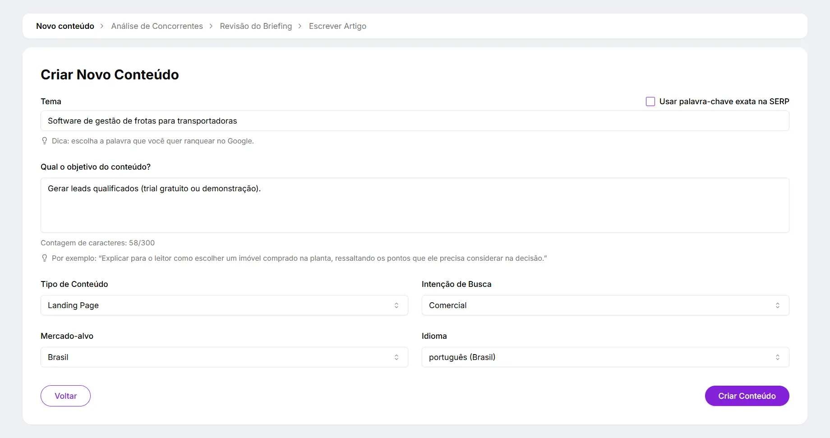The image size is (830, 438).
Task: Click the 'Criar Novo Conteúdo' heading
Action: click(x=110, y=74)
